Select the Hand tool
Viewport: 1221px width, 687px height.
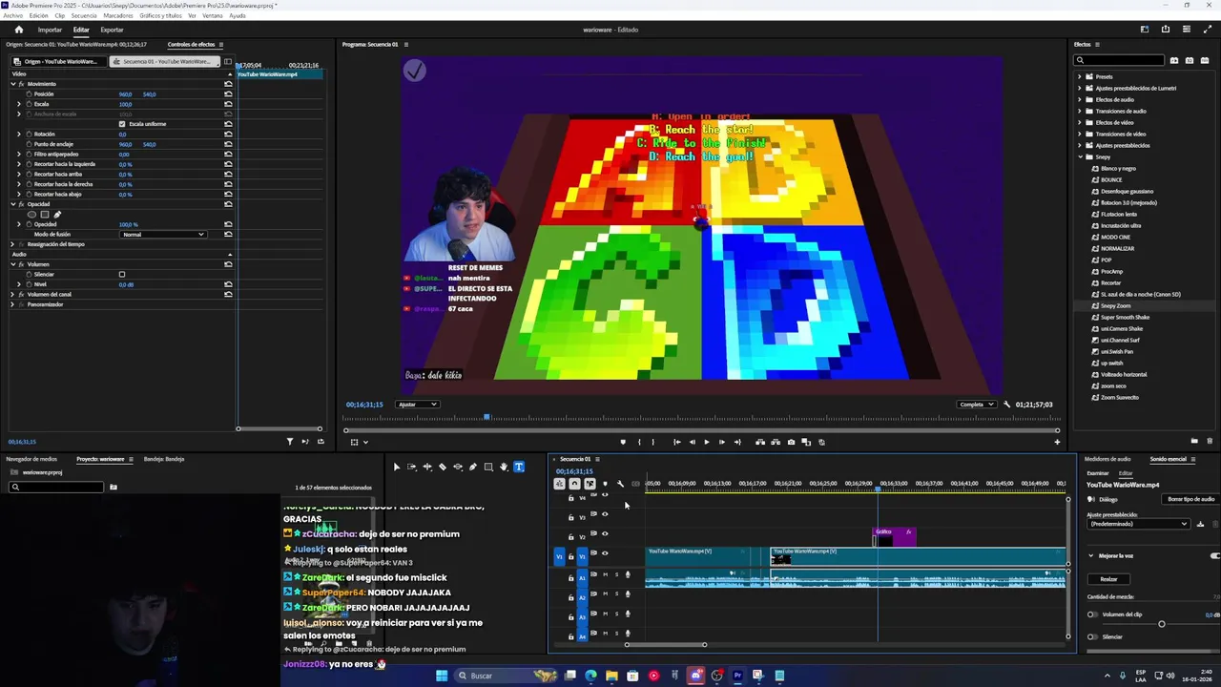[x=504, y=467]
